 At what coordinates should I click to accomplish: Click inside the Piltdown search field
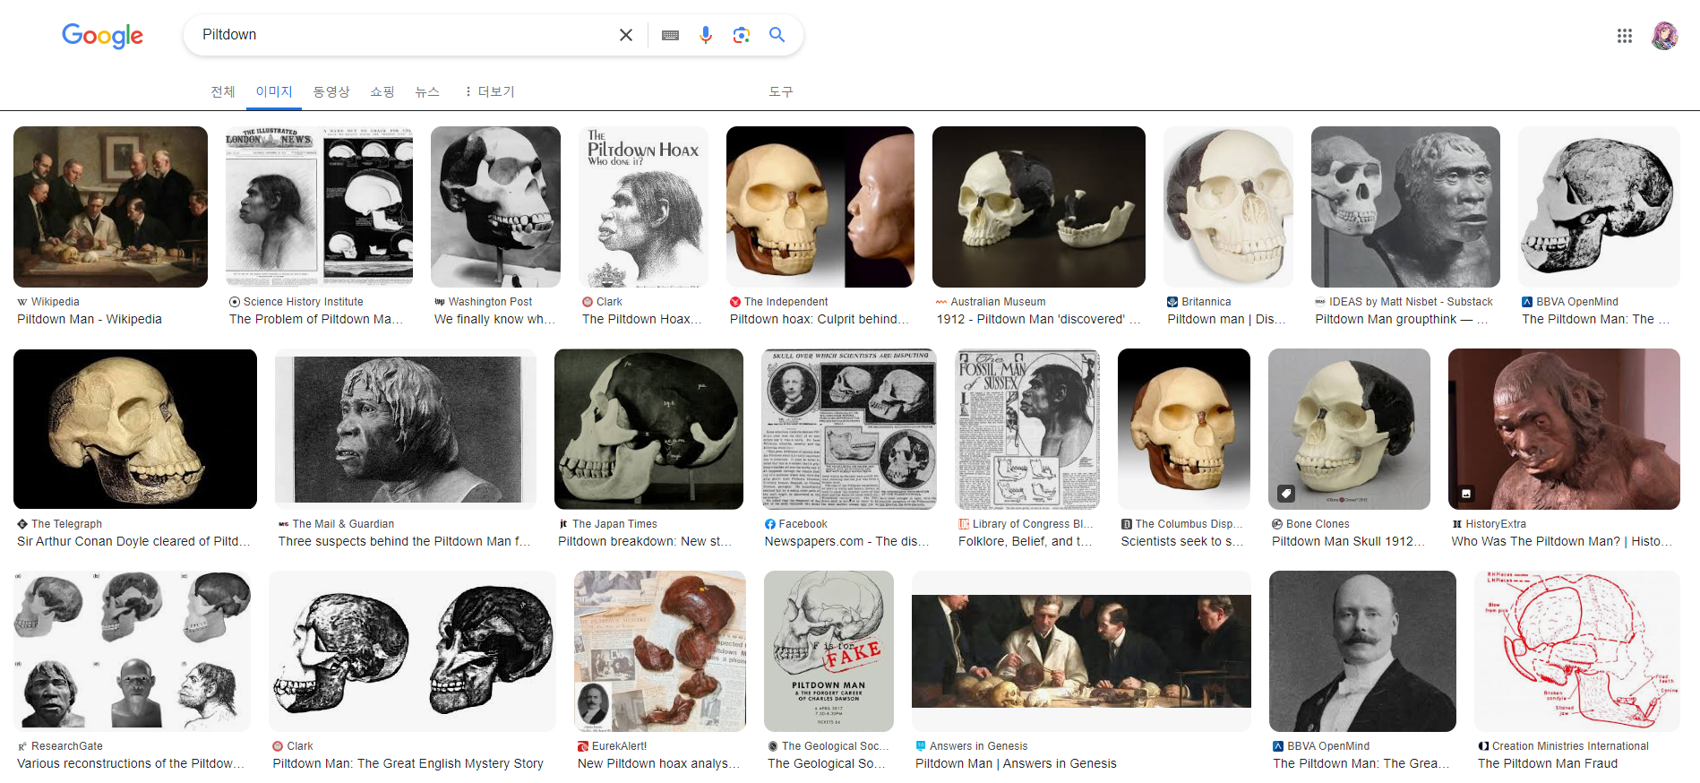coord(403,35)
